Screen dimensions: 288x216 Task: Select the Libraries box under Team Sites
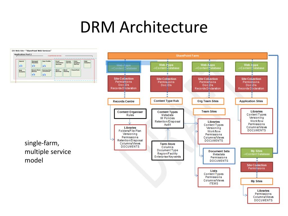coord(214,131)
